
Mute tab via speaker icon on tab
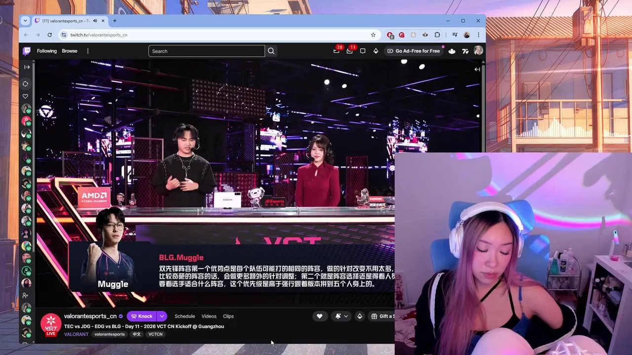point(95,21)
